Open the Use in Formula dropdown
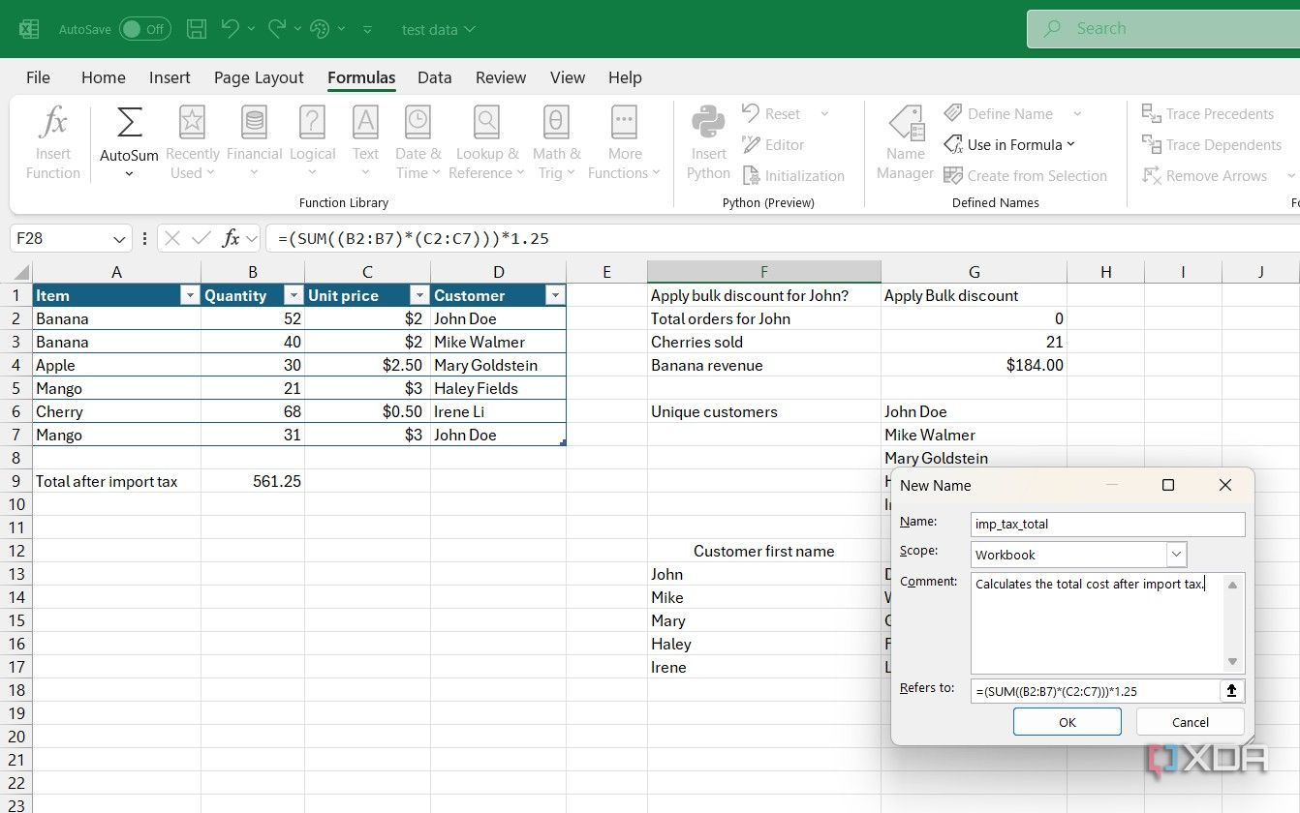The image size is (1300, 813). (x=1009, y=145)
